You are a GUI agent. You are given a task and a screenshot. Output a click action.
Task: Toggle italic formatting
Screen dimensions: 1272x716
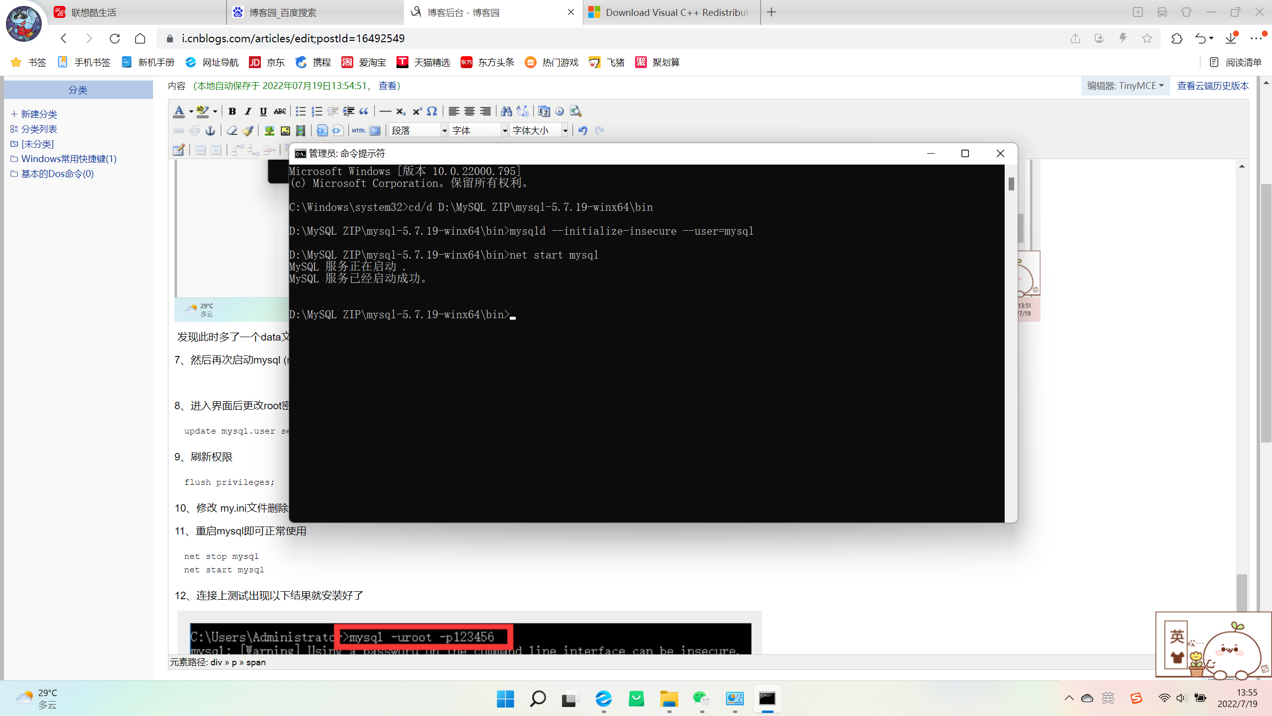[x=247, y=111]
